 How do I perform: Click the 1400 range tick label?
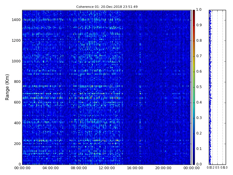(x=16, y=20)
